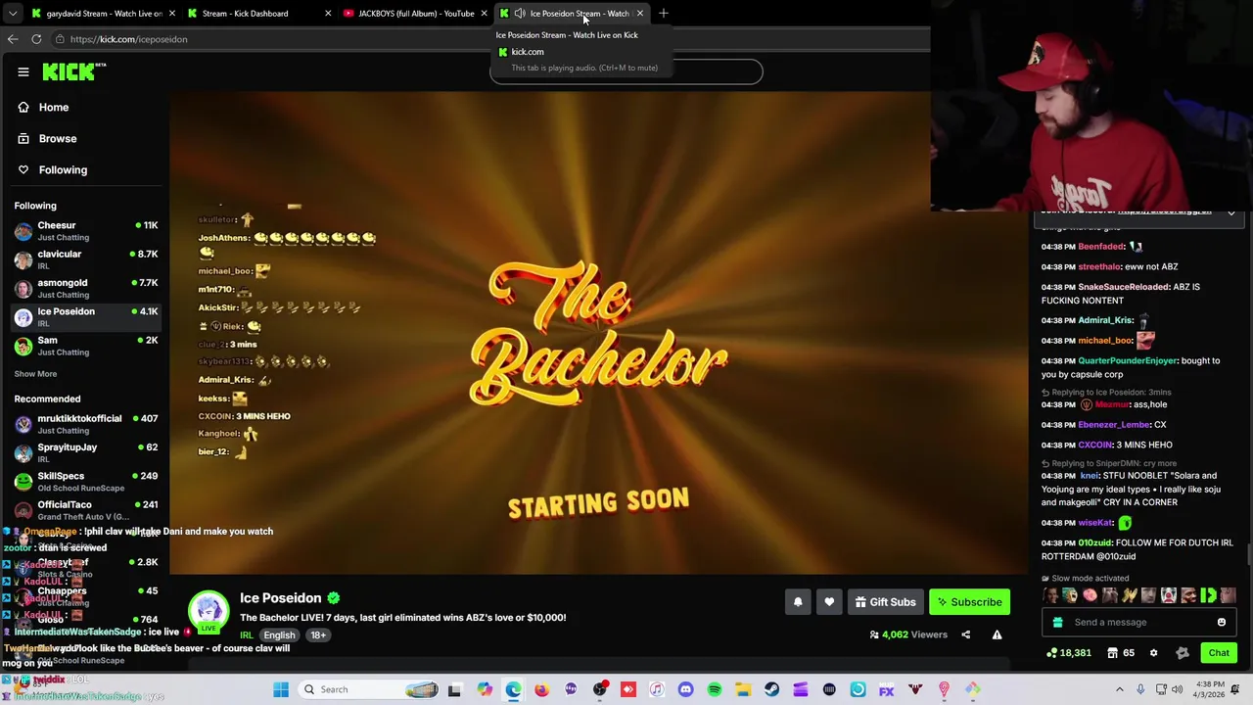Open Firefox from taskbar
The height and width of the screenshot is (705, 1253).
(x=541, y=689)
